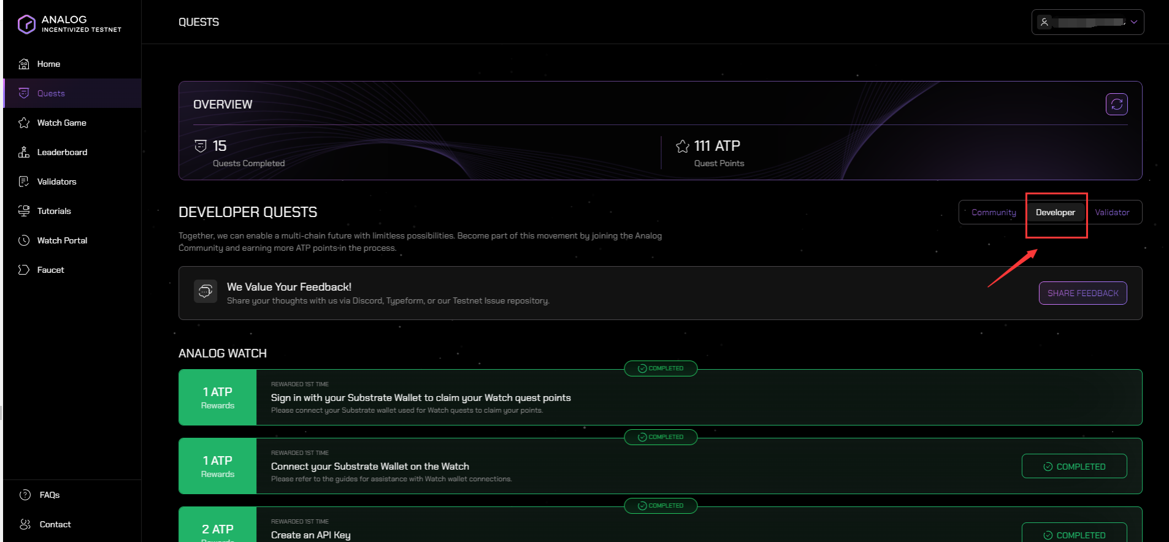Click the Quests sidebar icon
Screen dimensions: 1169x542
pos(24,93)
